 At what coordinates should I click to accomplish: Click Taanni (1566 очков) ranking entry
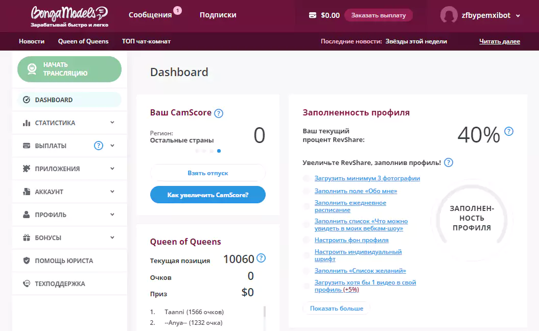point(194,312)
